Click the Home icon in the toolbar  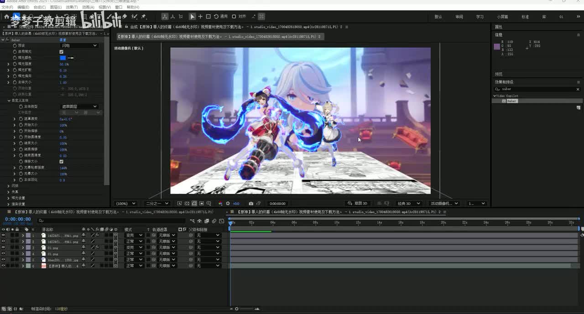[7, 17]
